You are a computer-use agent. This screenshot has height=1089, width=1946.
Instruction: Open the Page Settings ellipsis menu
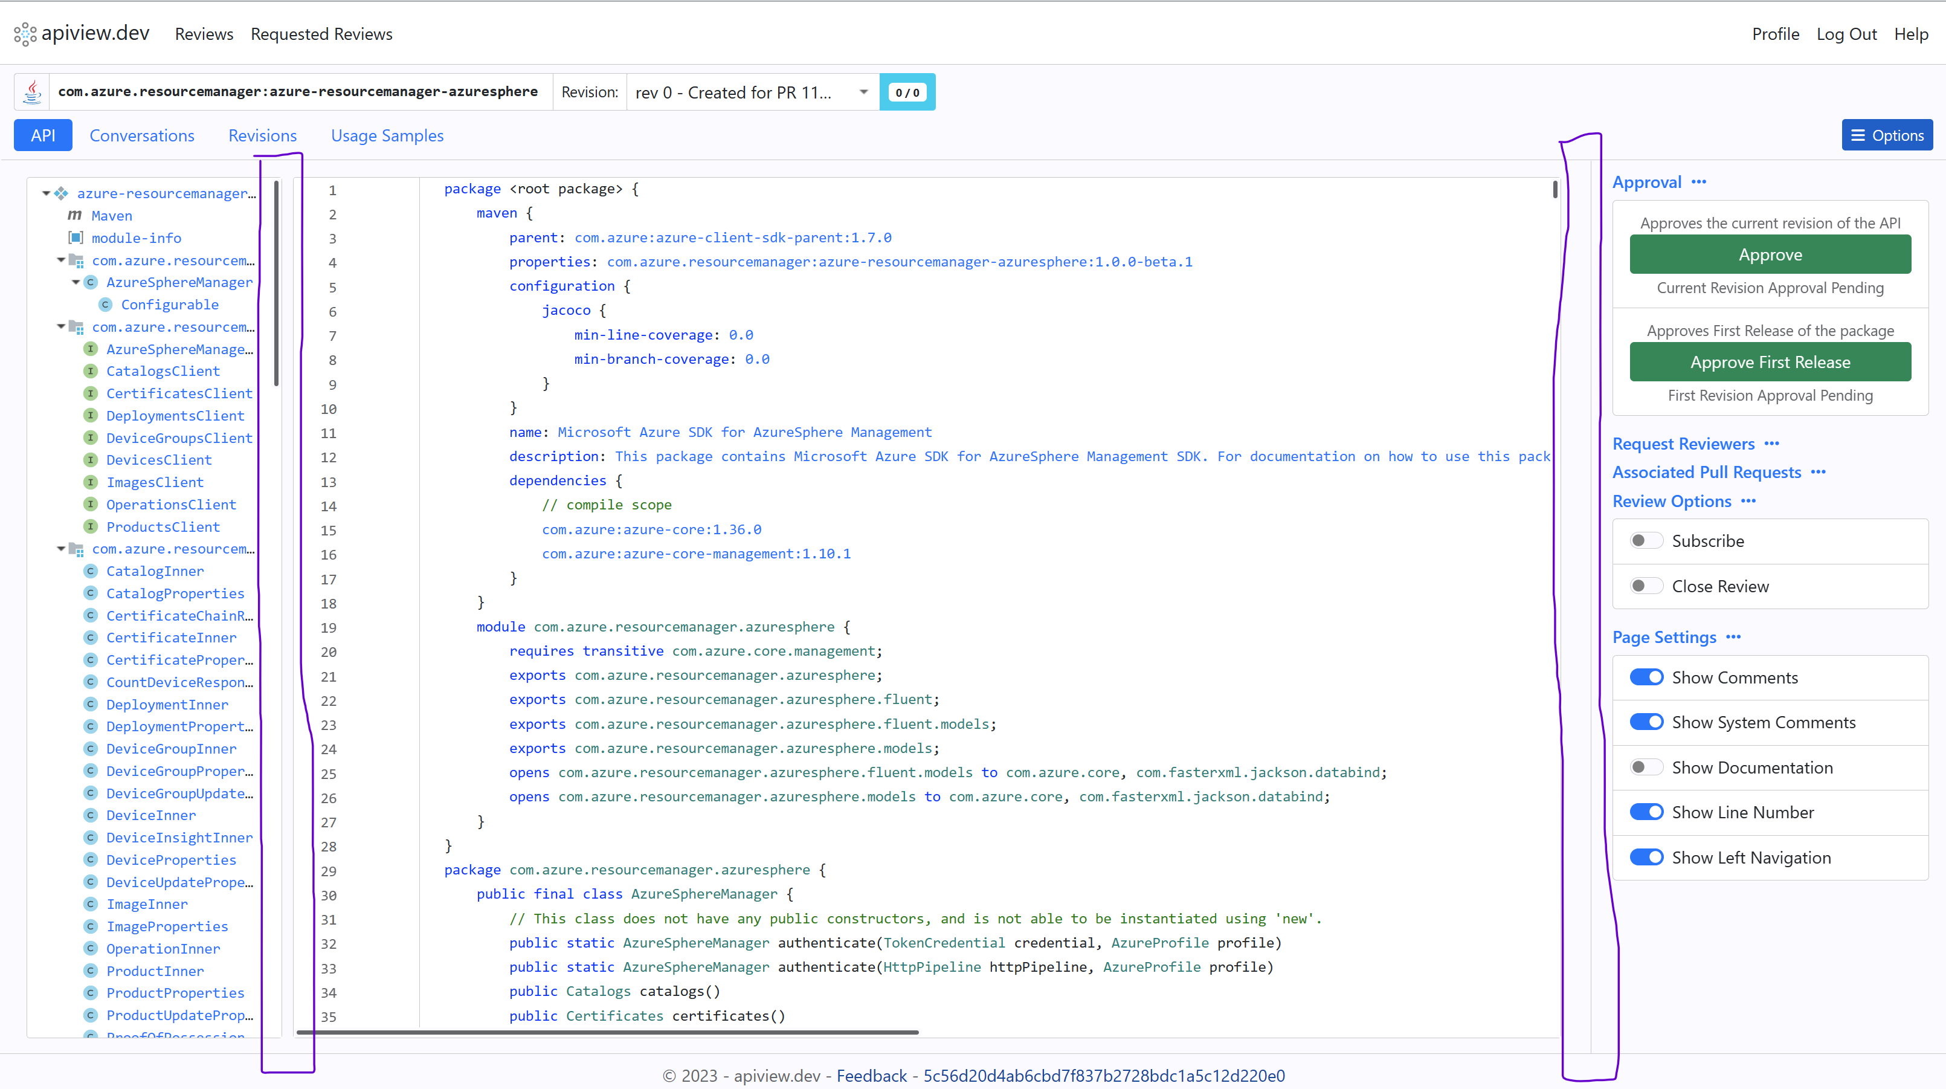(1734, 638)
